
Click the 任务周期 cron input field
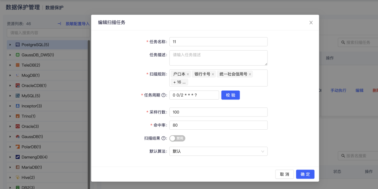194,95
